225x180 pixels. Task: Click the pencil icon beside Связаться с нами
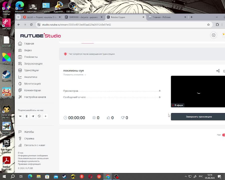point(20,145)
